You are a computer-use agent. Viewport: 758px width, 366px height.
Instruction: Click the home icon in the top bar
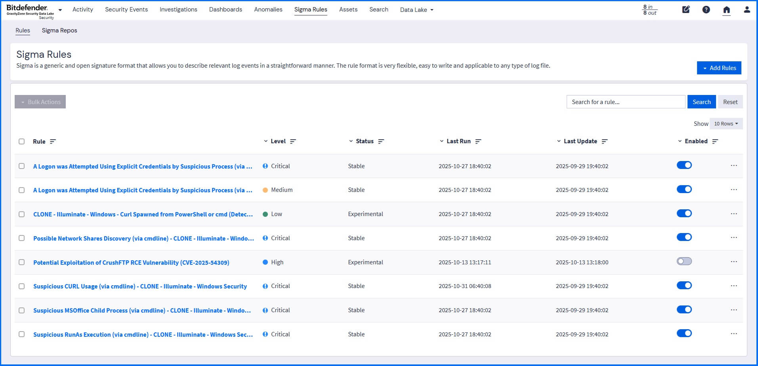[x=727, y=9]
